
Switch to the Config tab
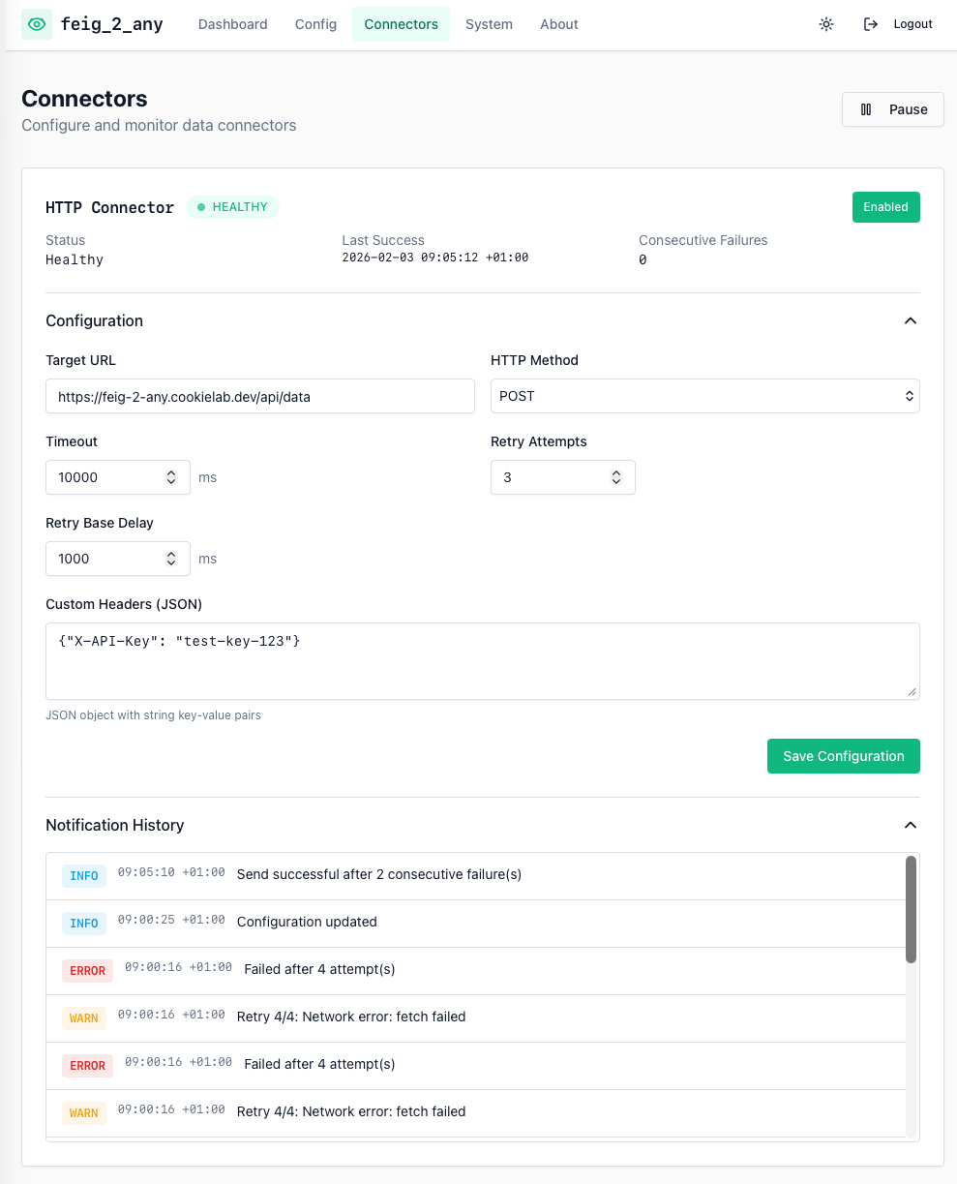click(x=315, y=24)
